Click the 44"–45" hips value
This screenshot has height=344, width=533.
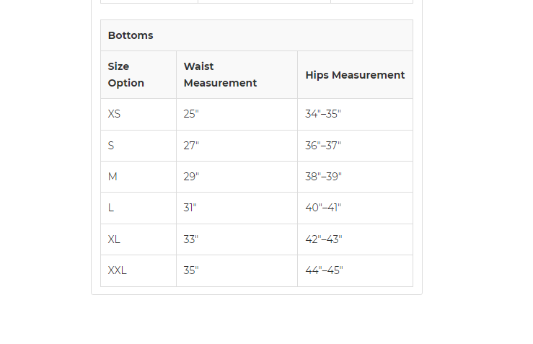324,270
